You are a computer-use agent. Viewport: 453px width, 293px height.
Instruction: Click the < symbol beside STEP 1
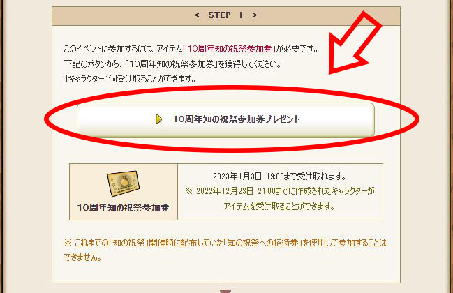pyautogui.click(x=198, y=15)
